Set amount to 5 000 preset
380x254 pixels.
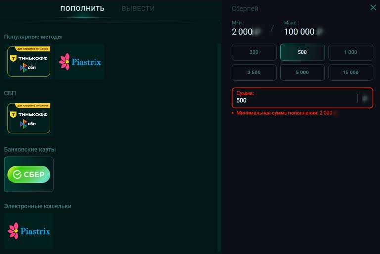click(x=302, y=73)
